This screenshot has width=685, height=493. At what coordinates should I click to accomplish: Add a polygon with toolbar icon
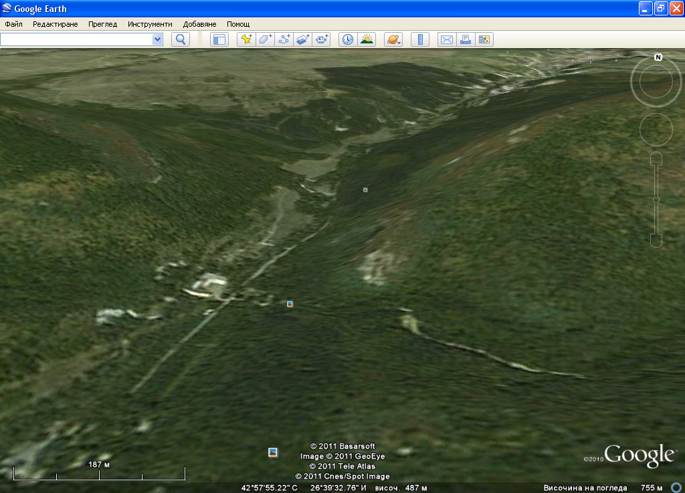[266, 39]
